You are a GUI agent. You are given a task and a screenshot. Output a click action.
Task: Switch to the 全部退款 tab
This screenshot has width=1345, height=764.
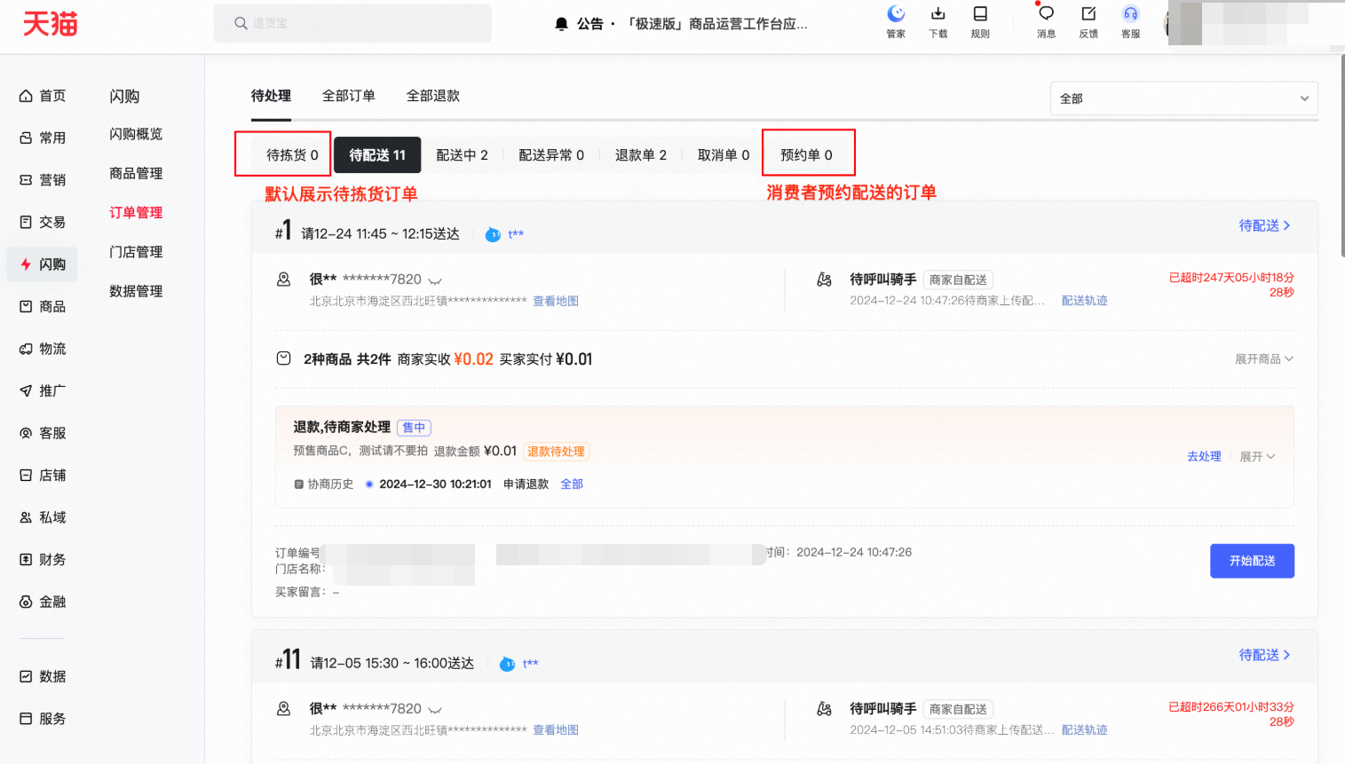point(432,96)
